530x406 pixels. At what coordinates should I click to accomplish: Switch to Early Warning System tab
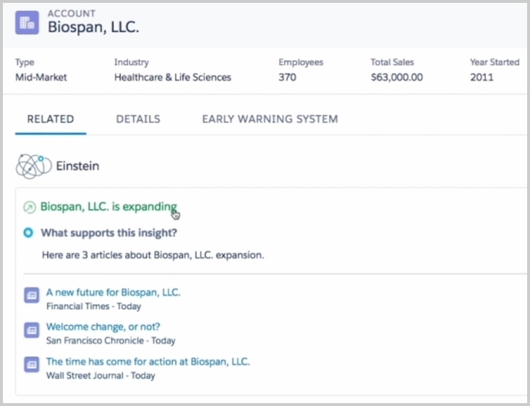270,119
